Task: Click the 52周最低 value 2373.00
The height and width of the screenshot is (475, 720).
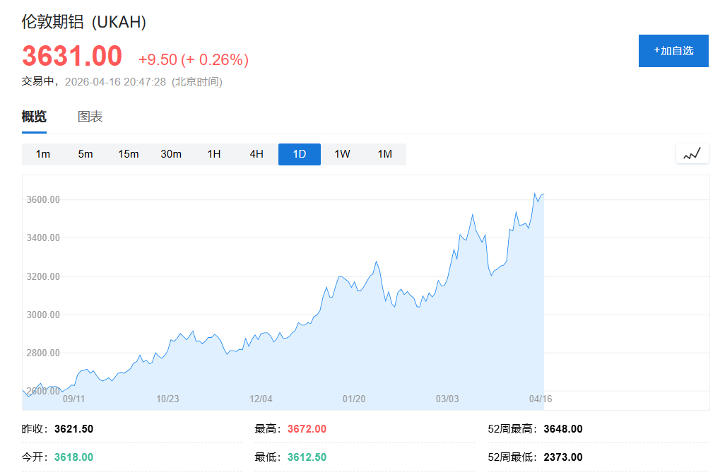Action: [x=563, y=457]
